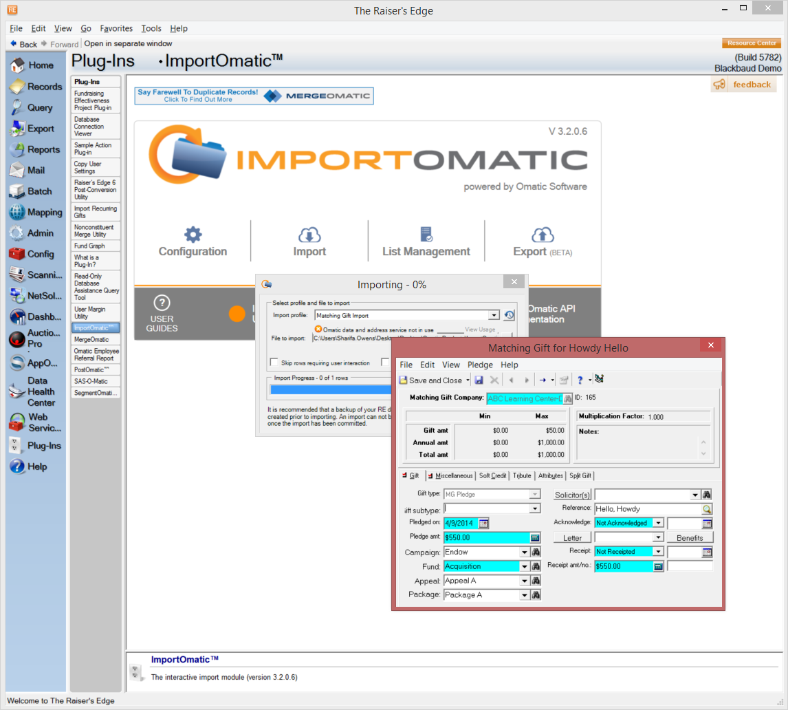Viewport: 788px width, 710px height.
Task: Expand the Acknowledge dropdown showing Not Acknowledged
Action: point(657,523)
